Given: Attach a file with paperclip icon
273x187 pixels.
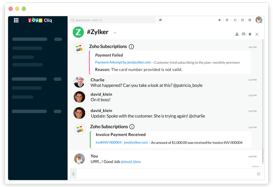Looking at the screenshot, I should [73, 173].
